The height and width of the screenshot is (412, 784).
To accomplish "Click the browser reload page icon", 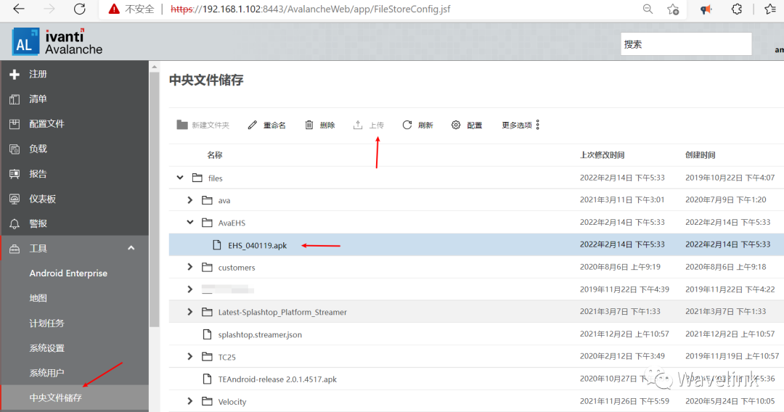I will click(80, 9).
